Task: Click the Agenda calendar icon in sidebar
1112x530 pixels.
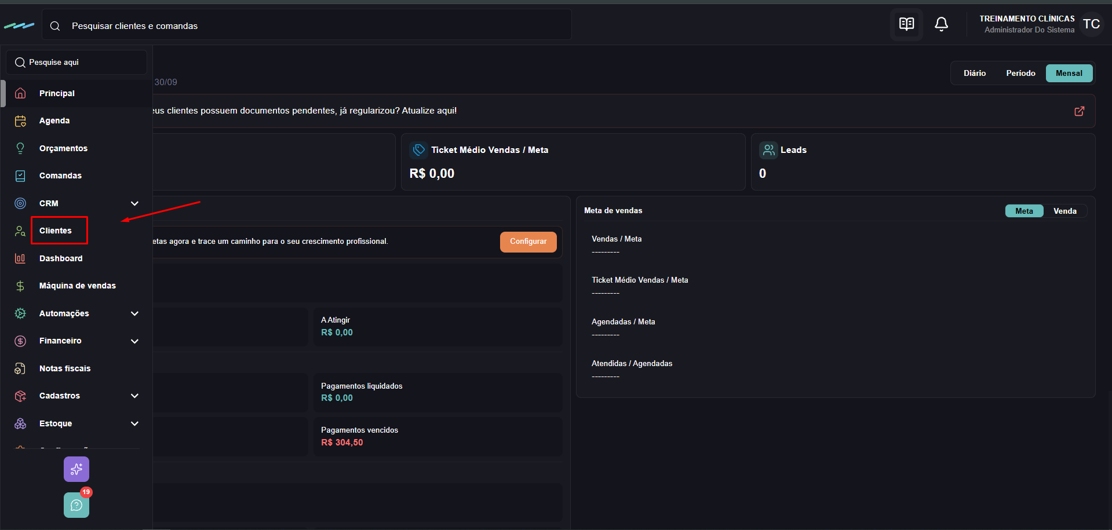Action: (x=20, y=120)
